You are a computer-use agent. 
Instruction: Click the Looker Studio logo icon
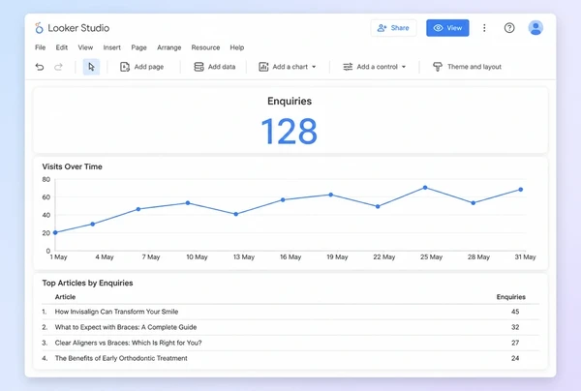[39, 28]
